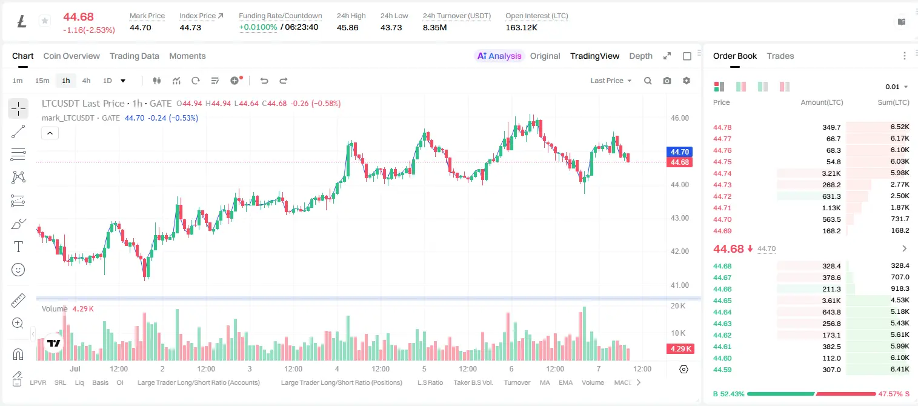Viewport: 918px width, 406px height.
Task: Enable the magnet snap mode
Action: [x=18, y=354]
